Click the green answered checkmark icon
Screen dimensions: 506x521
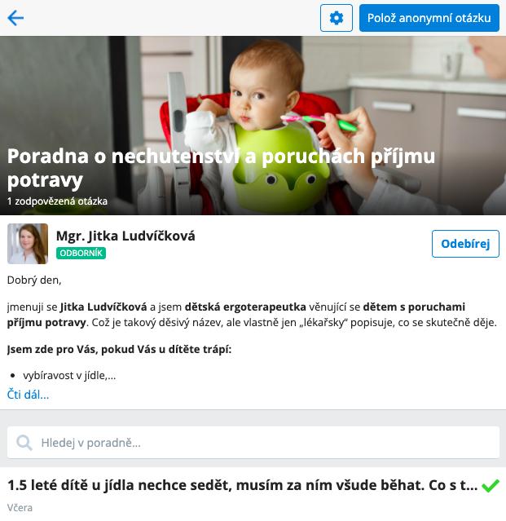[490, 485]
